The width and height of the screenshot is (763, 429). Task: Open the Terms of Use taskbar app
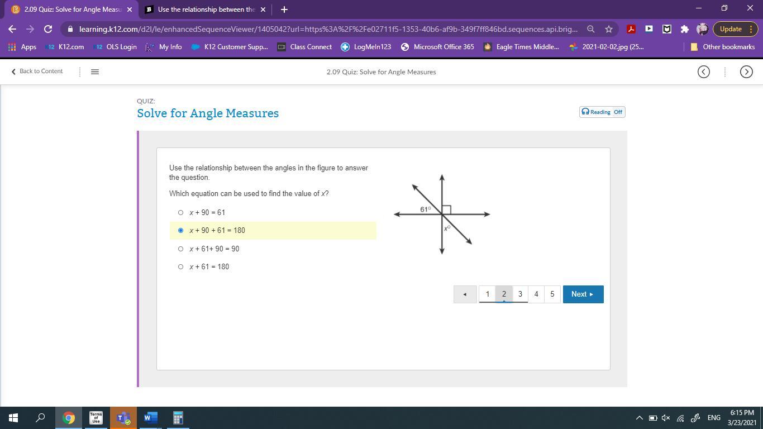(x=96, y=418)
